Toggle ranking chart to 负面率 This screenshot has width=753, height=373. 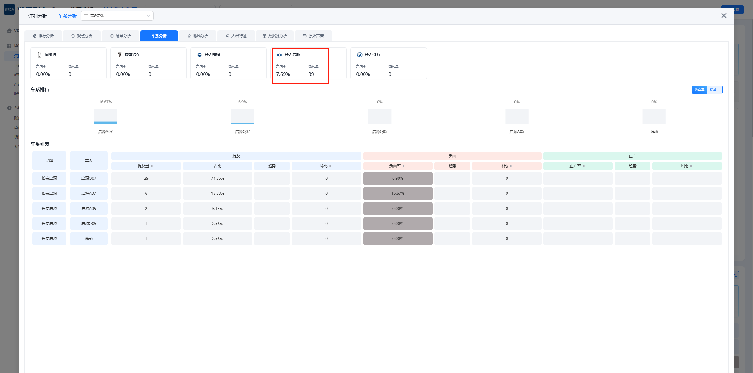tap(699, 89)
